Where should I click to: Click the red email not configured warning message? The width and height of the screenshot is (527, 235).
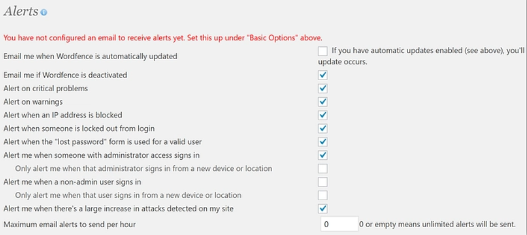tap(163, 38)
